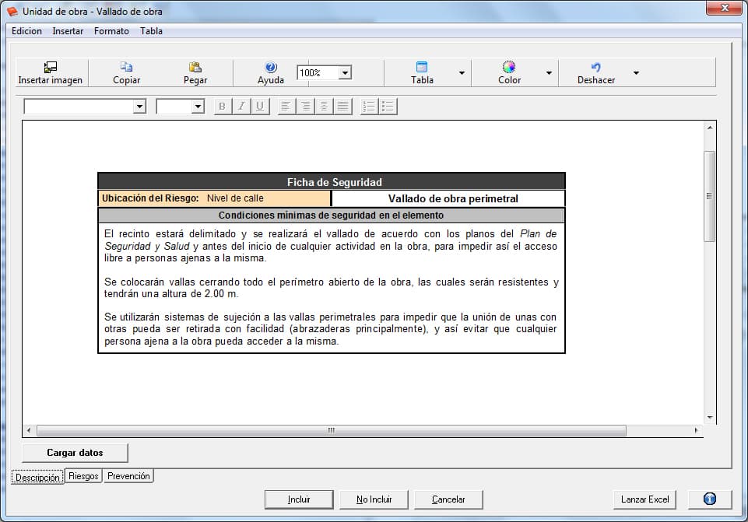
Task: Click 'Ubicación del Riesgo:' label
Action: click(150, 198)
